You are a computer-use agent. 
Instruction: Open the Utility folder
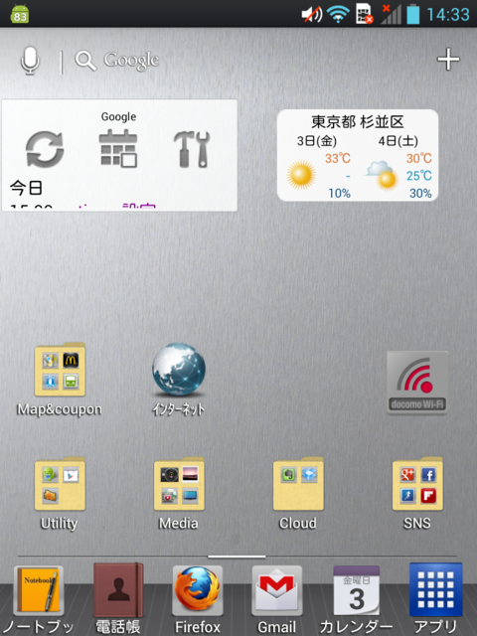point(60,494)
